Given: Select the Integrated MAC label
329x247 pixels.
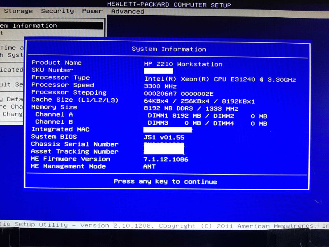Looking at the screenshot, I should click(x=60, y=129).
